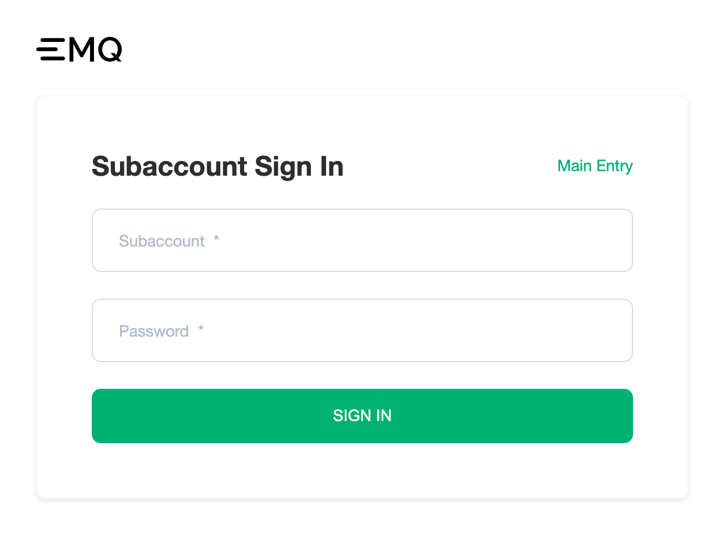This screenshot has height=535, width=727.
Task: Click the white sign-in card below the button
Action: click(x=362, y=470)
